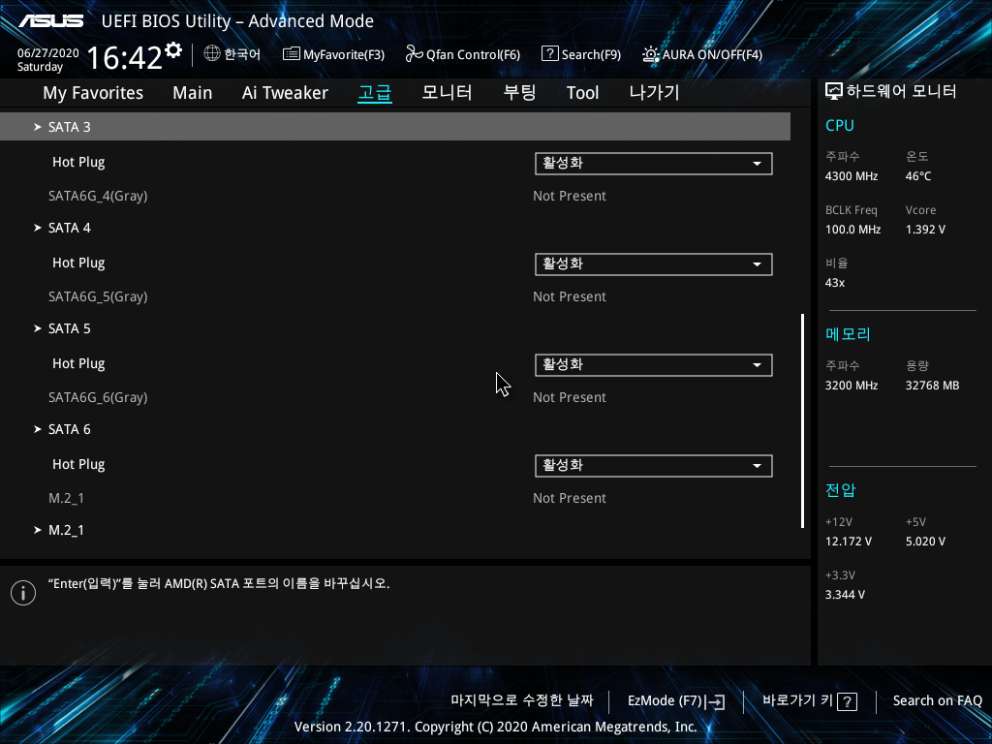Click the EzMode switch arrow icon
Image resolution: width=992 pixels, height=744 pixels.
click(716, 701)
